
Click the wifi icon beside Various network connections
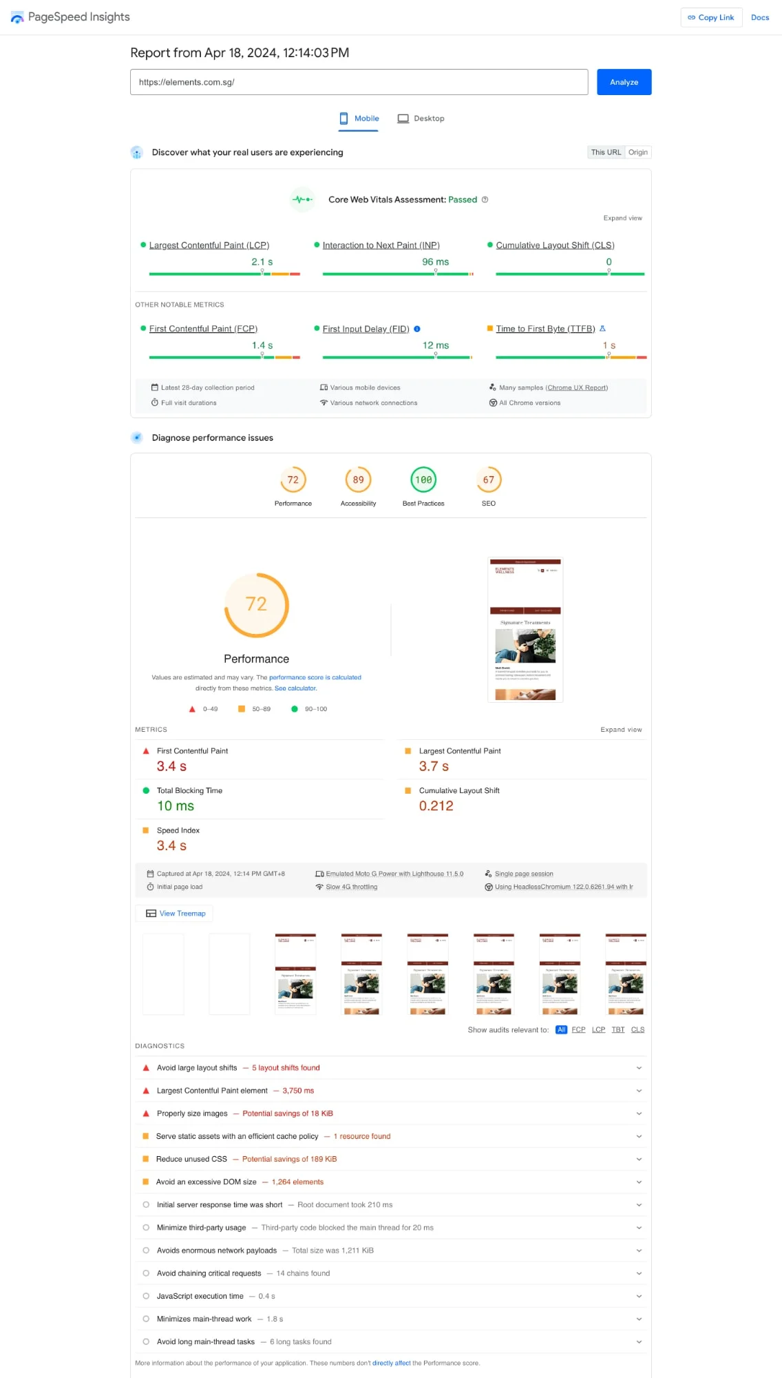[x=324, y=403]
